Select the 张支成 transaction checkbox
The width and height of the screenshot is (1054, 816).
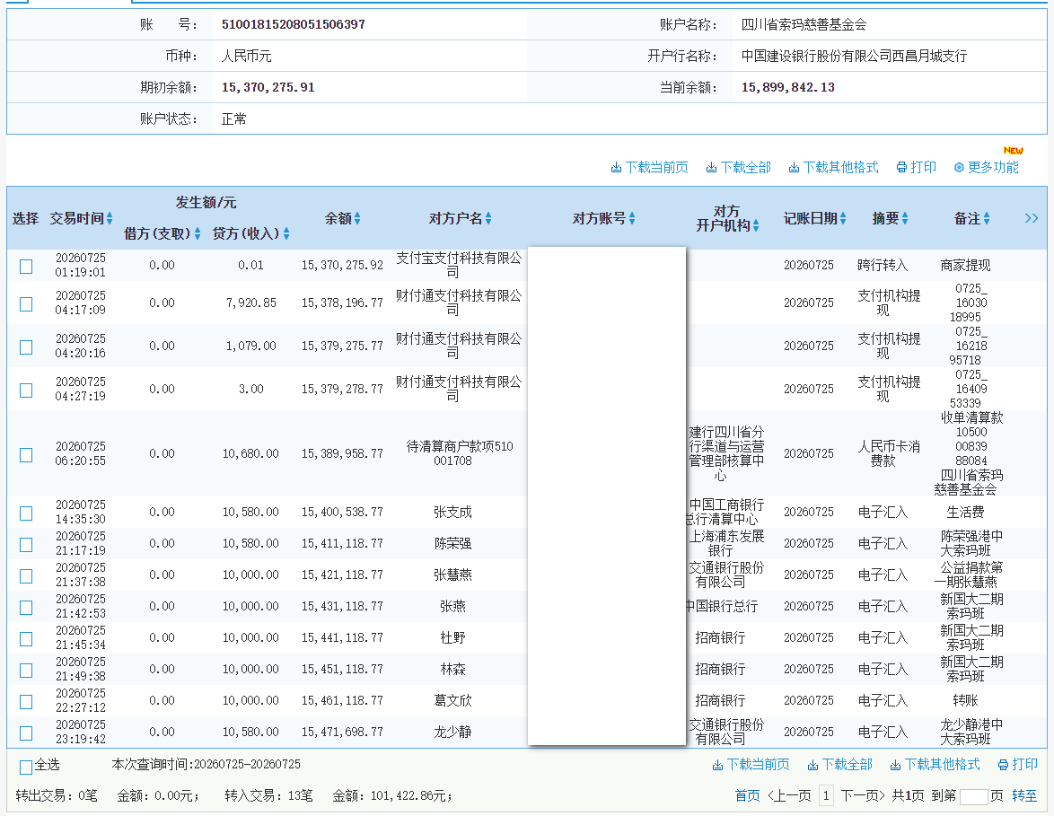click(x=26, y=513)
